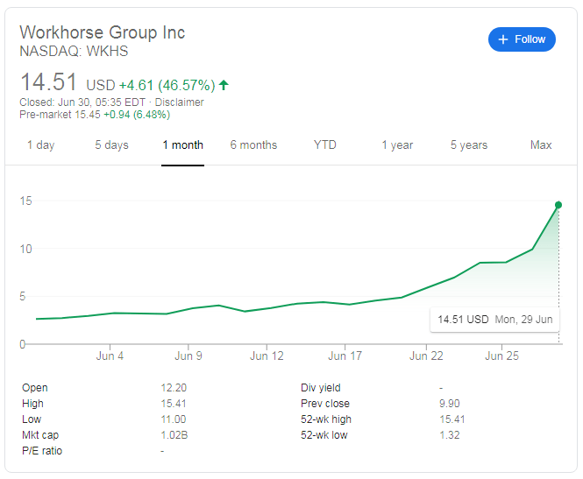Viewport: 583px width, 479px height.
Task: Switch to the YTD tab
Action: (324, 144)
